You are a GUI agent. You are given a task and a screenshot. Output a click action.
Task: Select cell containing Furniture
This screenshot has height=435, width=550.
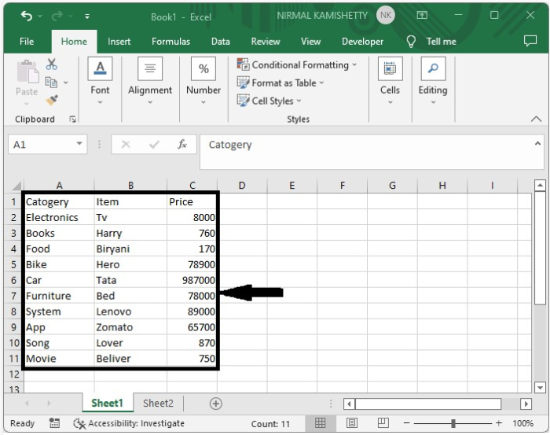[59, 296]
